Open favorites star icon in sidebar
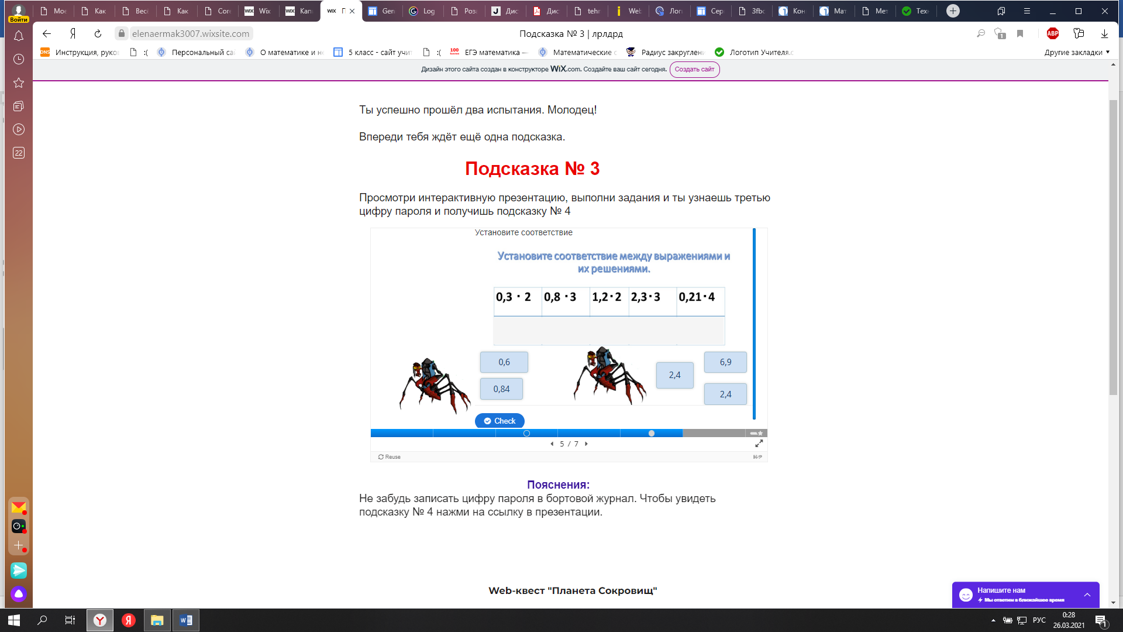Screen dimensions: 1123x632 (x=19, y=83)
